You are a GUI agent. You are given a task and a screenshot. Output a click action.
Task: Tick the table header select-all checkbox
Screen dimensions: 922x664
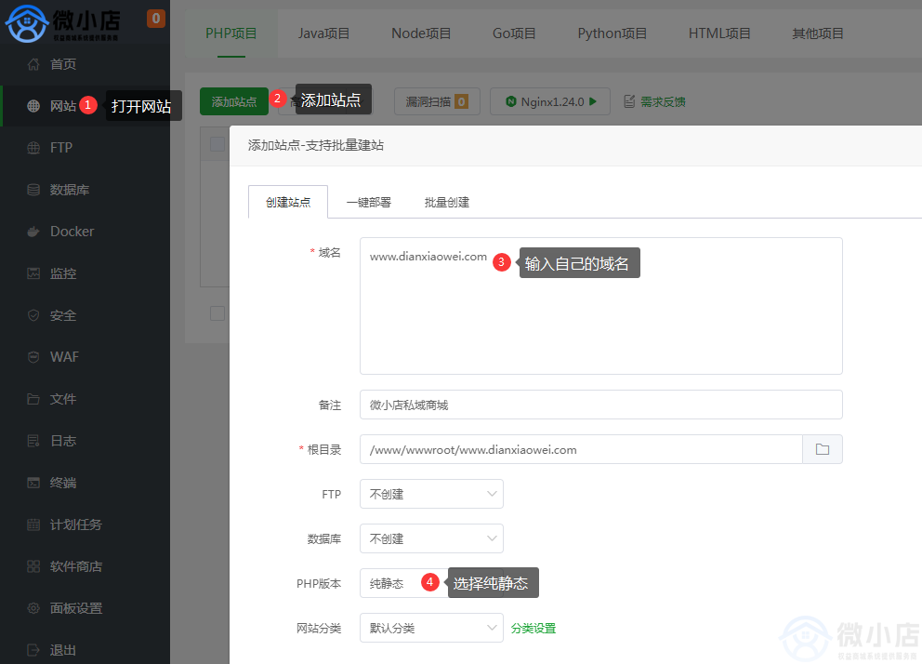tap(217, 144)
